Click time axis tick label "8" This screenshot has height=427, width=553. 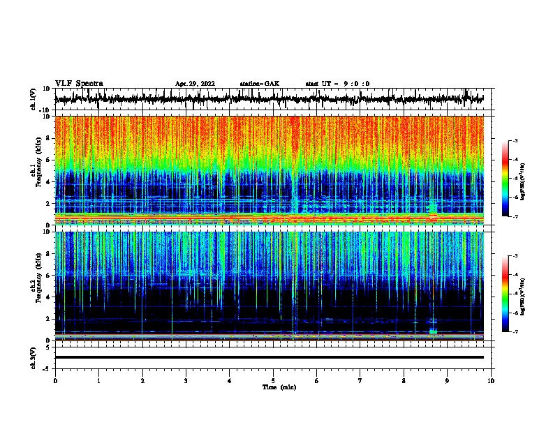(x=404, y=381)
